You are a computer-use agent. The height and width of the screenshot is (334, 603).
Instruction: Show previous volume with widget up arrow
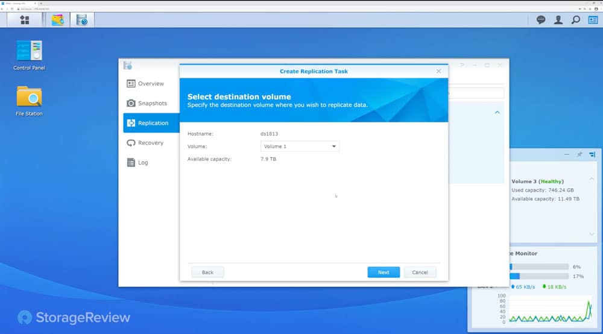click(592, 179)
